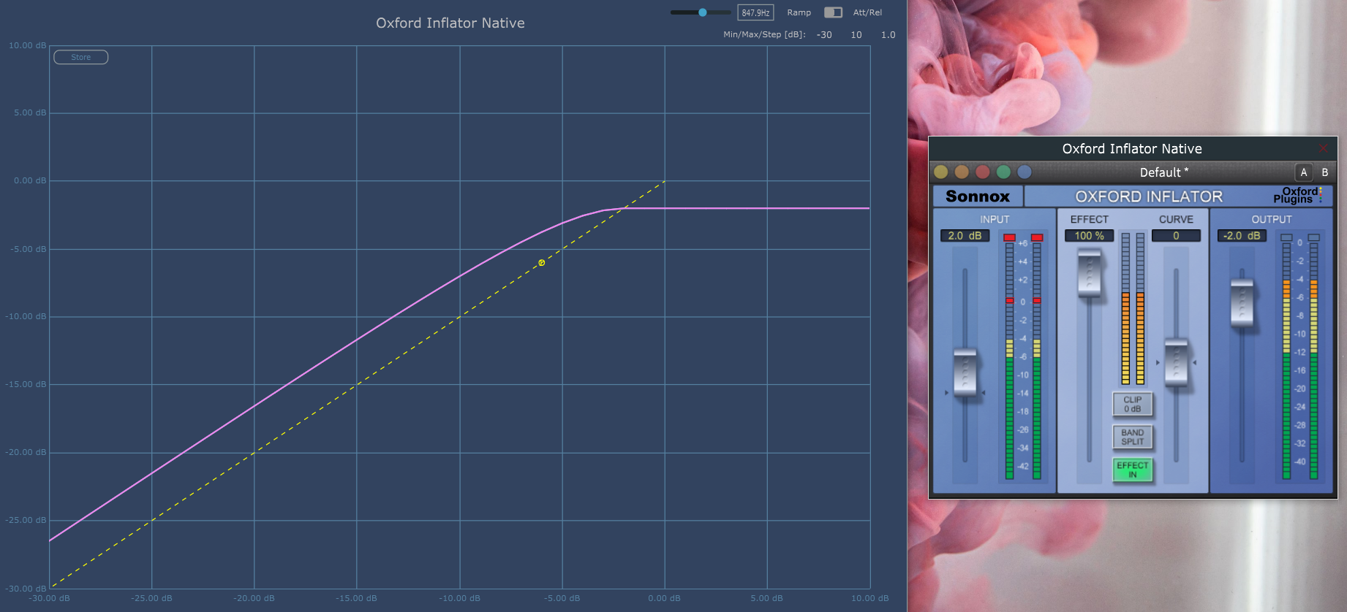The image size is (1347, 612).
Task: Toggle the green EFFECT IN button
Action: 1132,470
